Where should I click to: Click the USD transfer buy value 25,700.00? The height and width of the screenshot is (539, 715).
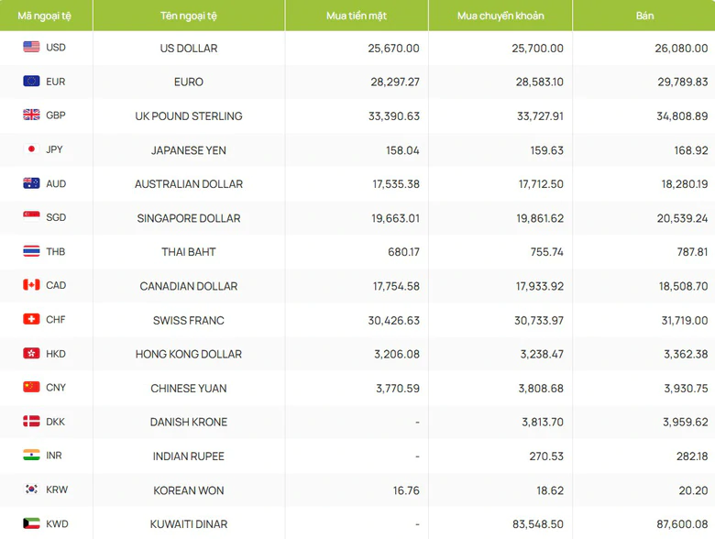[537, 49]
